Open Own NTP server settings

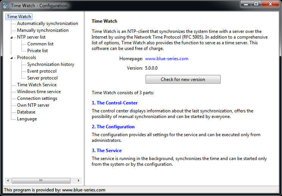click(33, 105)
